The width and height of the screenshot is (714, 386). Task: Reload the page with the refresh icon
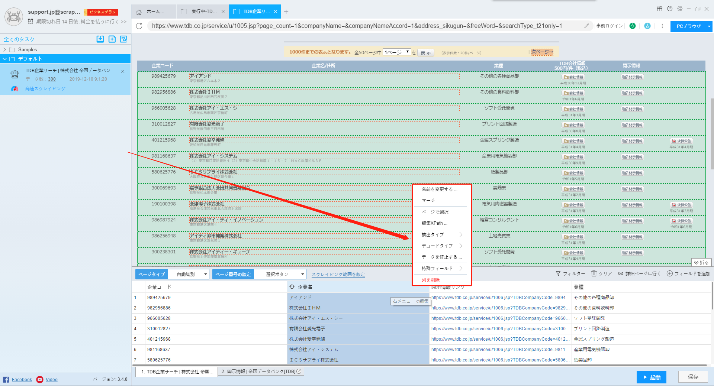(139, 26)
